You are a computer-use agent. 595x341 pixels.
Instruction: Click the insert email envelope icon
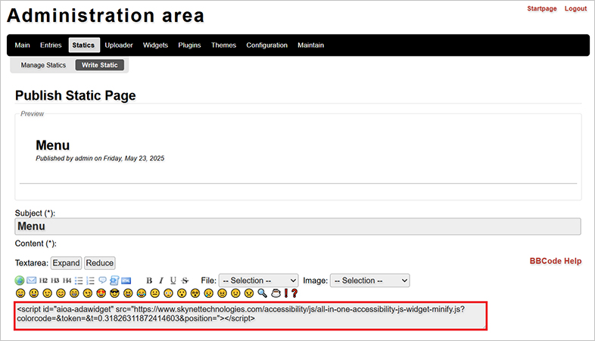click(x=32, y=281)
